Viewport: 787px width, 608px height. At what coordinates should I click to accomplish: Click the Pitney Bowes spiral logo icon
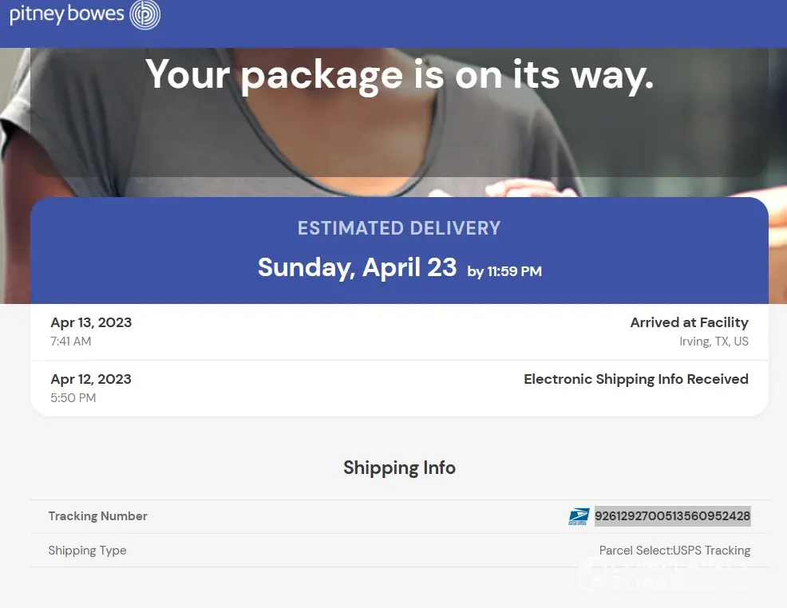(145, 14)
